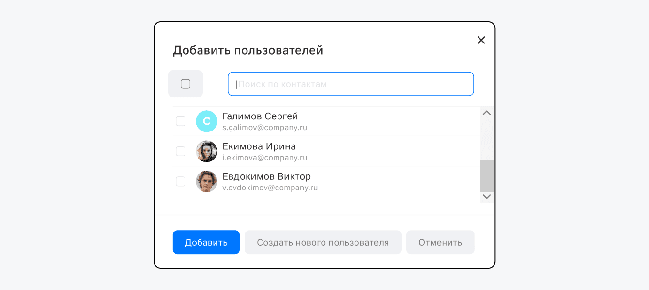
Task: Cancel with the Отменить button
Action: coord(440,242)
